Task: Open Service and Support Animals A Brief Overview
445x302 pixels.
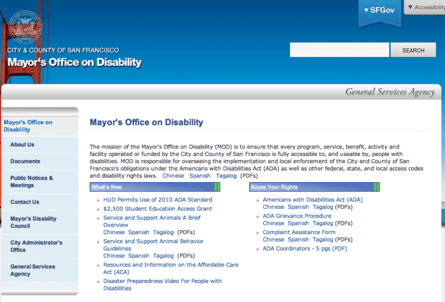Action: click(152, 221)
